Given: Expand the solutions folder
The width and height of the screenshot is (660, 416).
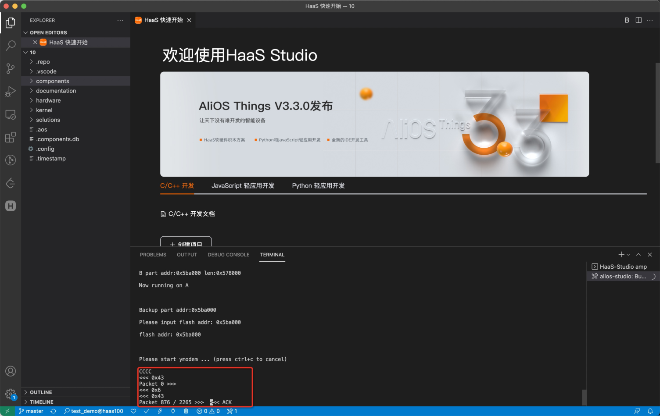Looking at the screenshot, I should [75, 120].
